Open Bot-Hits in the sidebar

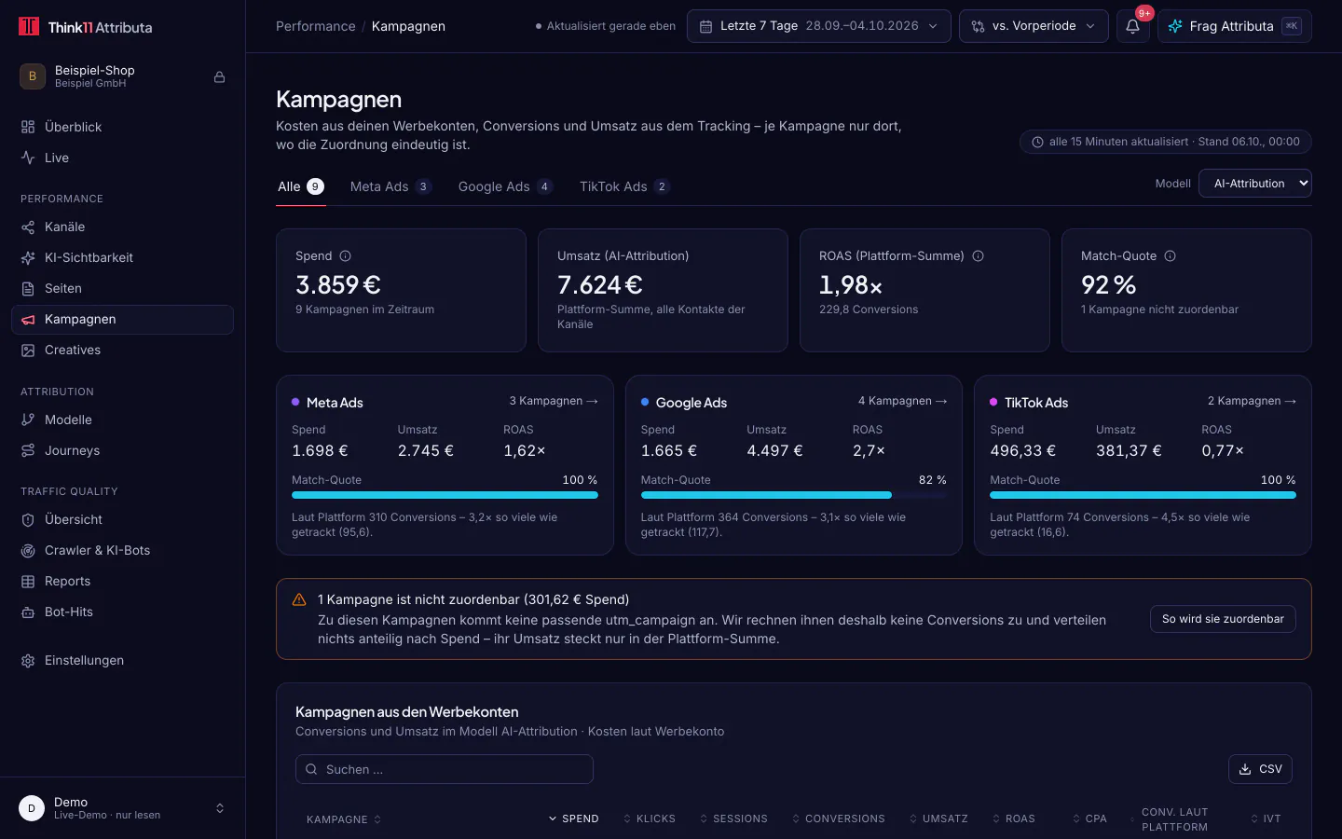point(122,612)
